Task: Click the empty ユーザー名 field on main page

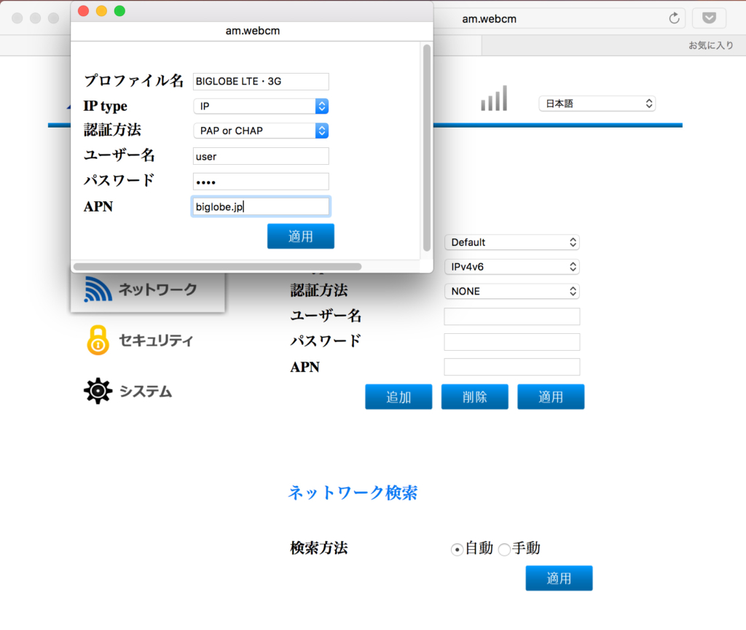Action: pos(512,316)
